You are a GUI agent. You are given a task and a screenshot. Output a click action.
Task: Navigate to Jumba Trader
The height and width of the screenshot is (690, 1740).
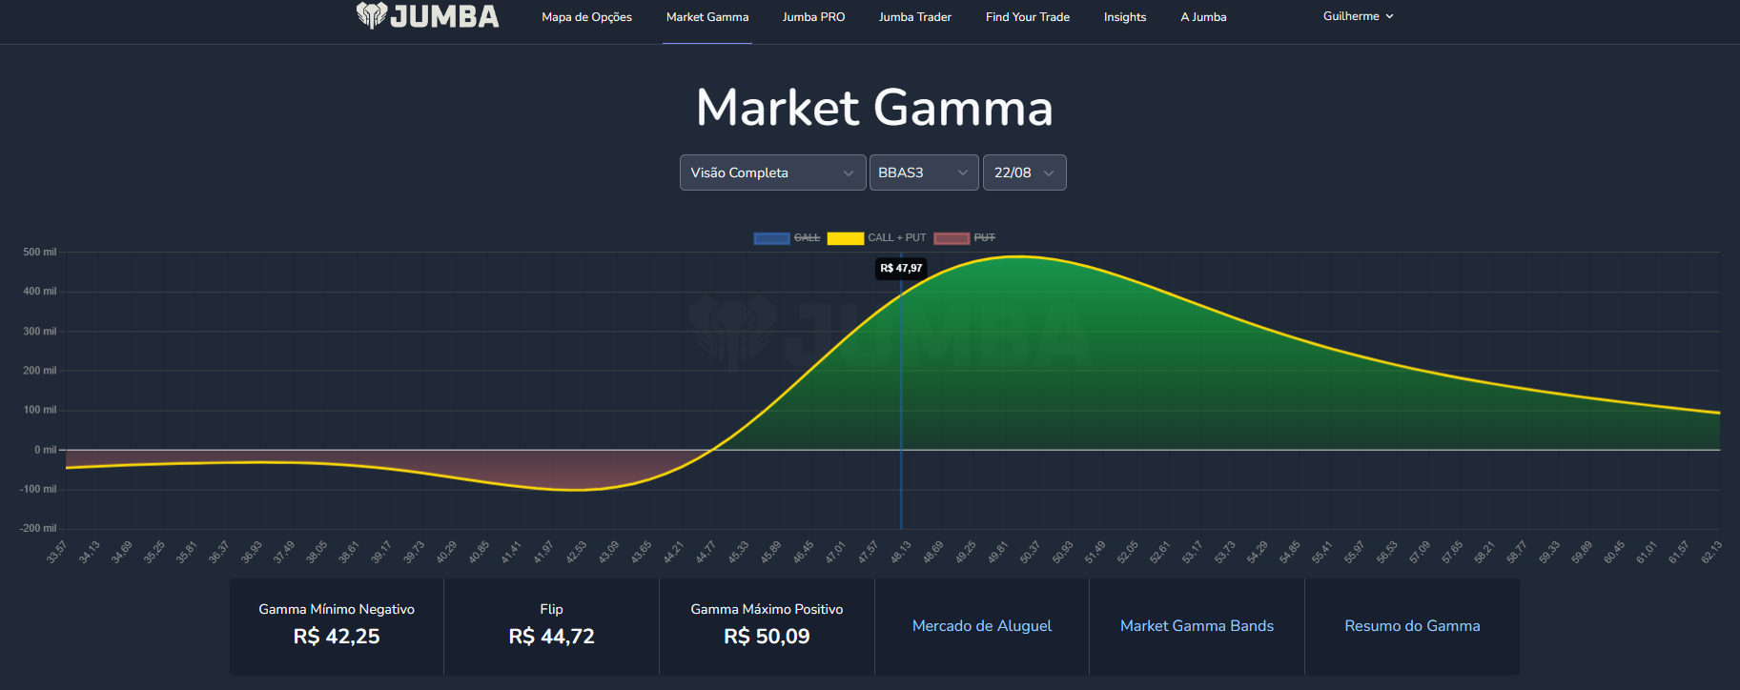click(915, 17)
